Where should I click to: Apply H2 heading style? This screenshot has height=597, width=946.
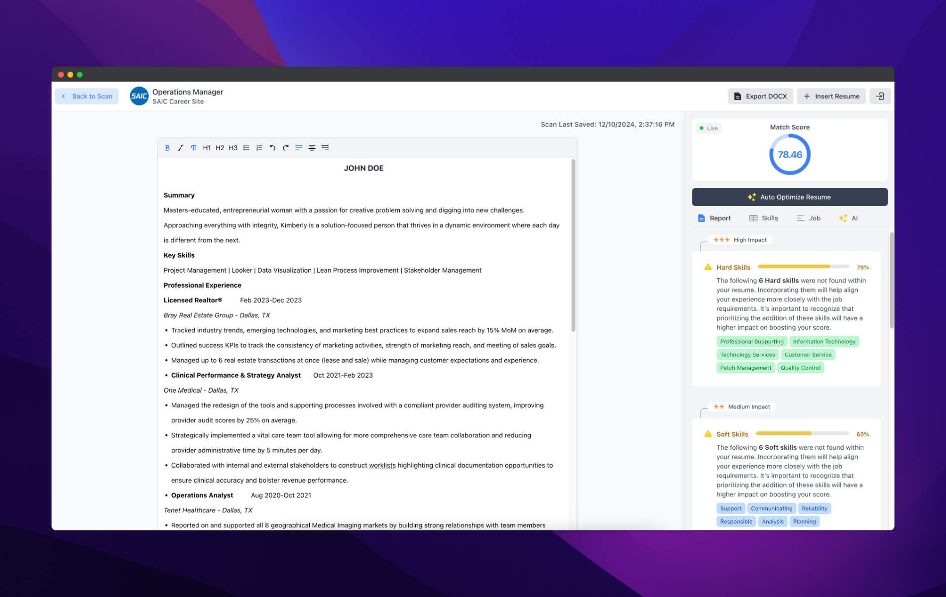[220, 148]
